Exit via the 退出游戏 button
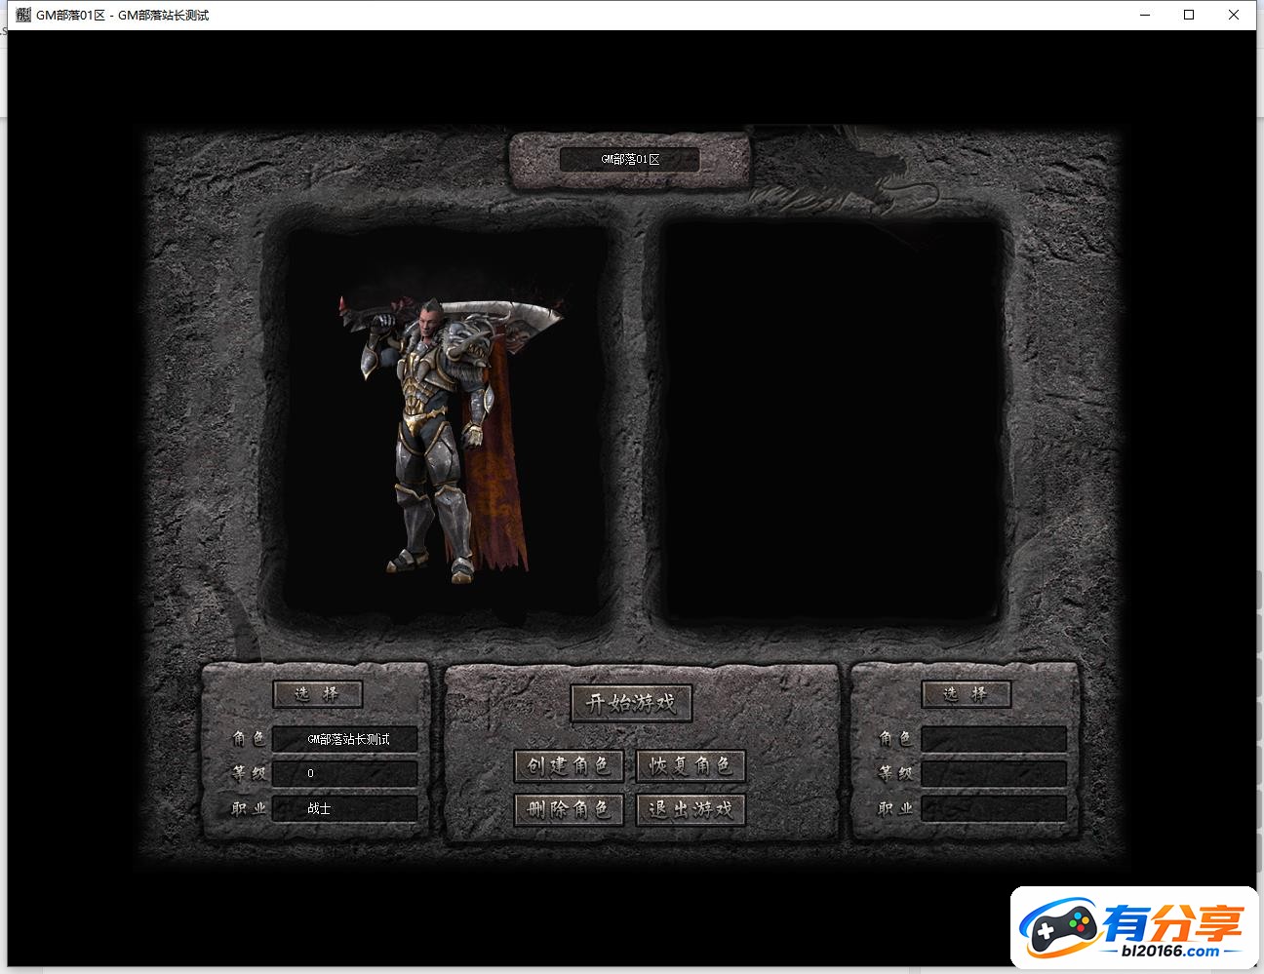Screen dimensions: 1264x974 (691, 809)
